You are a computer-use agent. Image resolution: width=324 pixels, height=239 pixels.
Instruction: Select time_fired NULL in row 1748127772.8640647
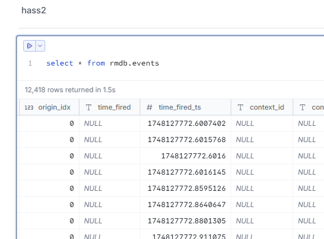click(x=110, y=205)
